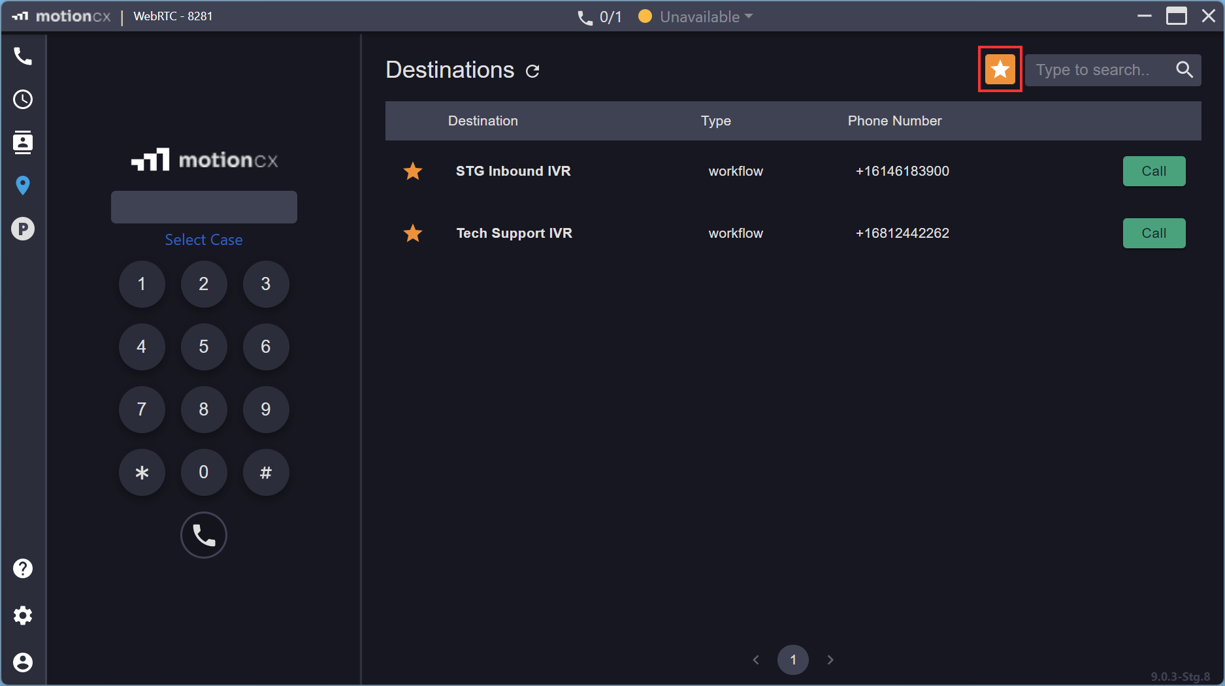Call Tech Support IVR

coord(1154,233)
